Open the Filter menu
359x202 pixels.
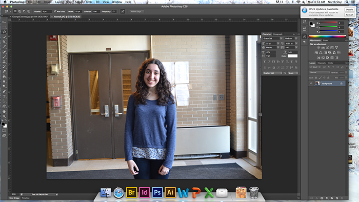[x=89, y=2]
